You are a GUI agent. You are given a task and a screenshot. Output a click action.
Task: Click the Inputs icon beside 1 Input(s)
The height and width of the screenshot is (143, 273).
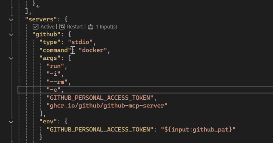91,27
